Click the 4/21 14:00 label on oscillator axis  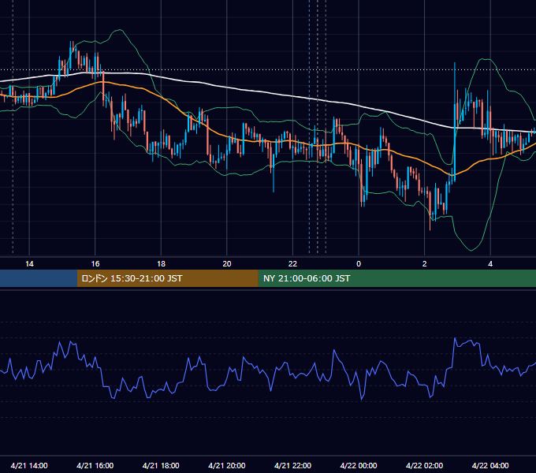tap(29, 465)
